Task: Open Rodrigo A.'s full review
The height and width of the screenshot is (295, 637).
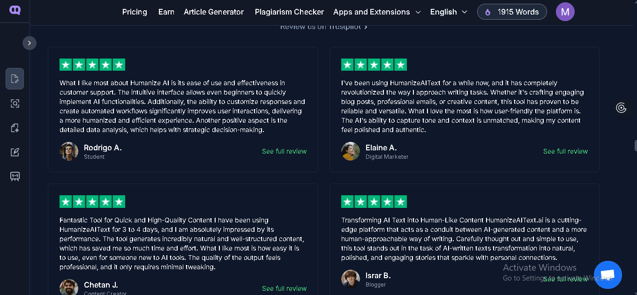Action: [x=284, y=151]
